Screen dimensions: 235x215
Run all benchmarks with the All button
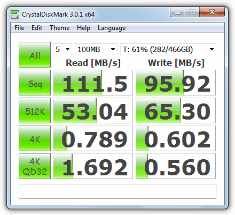35,55
